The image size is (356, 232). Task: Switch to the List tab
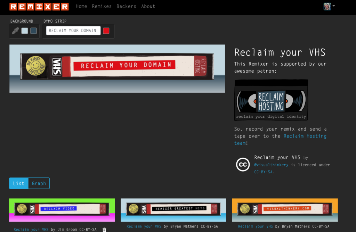pyautogui.click(x=19, y=183)
